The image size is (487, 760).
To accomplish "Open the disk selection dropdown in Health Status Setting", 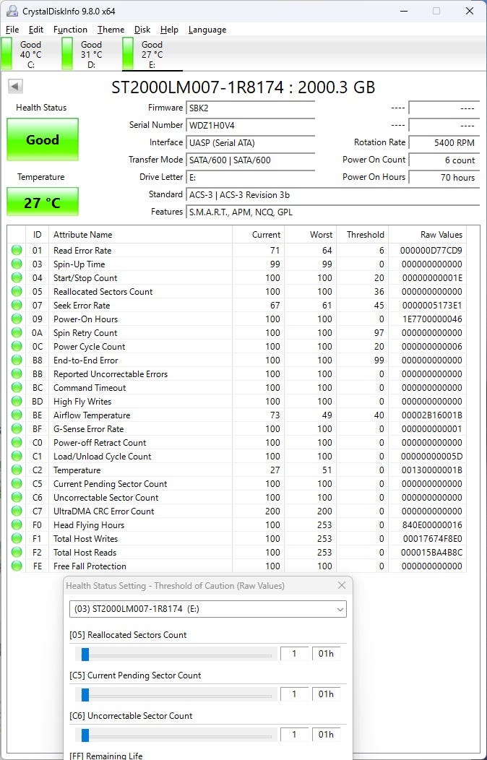I will click(208, 609).
